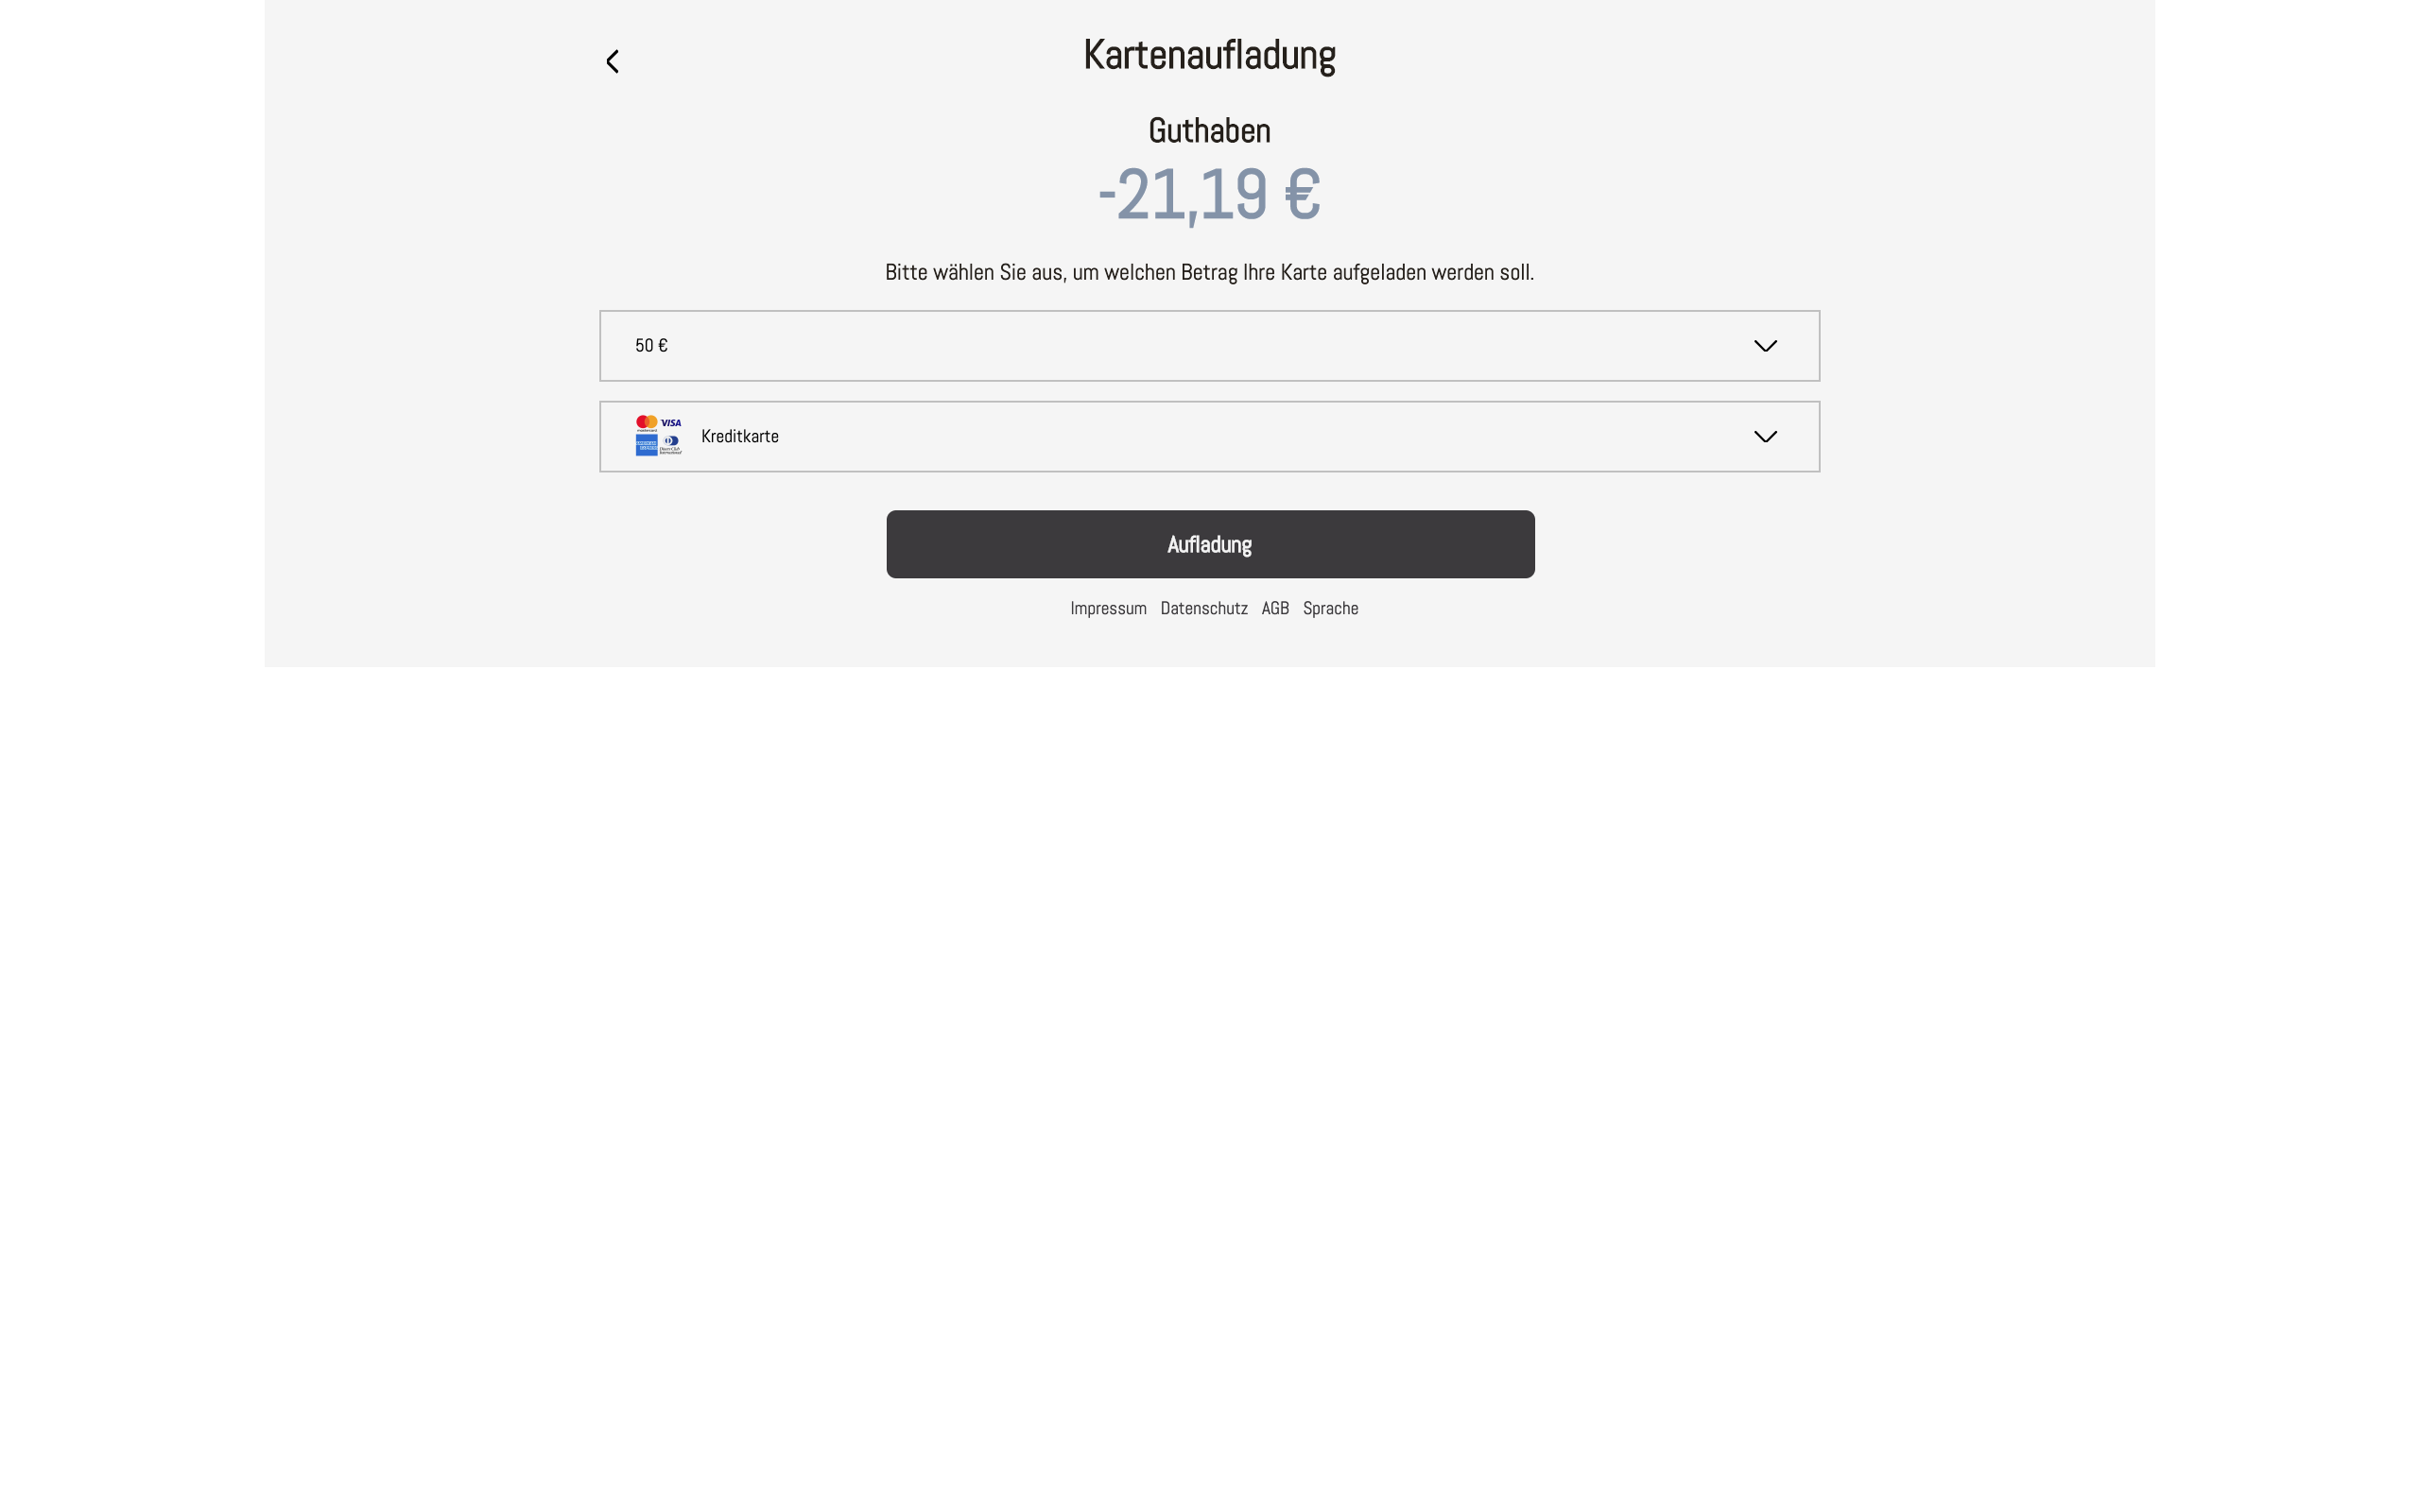
Task: Open the AGB terms link
Action: pyautogui.click(x=1275, y=608)
